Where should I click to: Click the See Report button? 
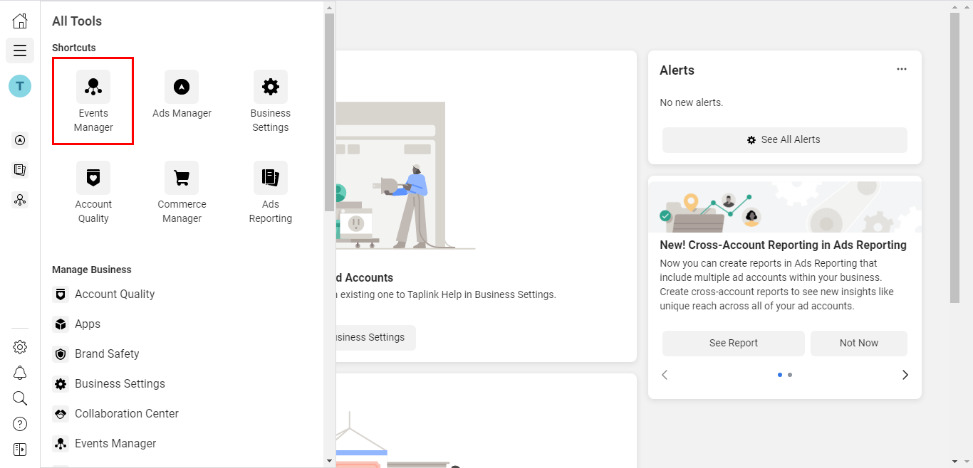(734, 343)
